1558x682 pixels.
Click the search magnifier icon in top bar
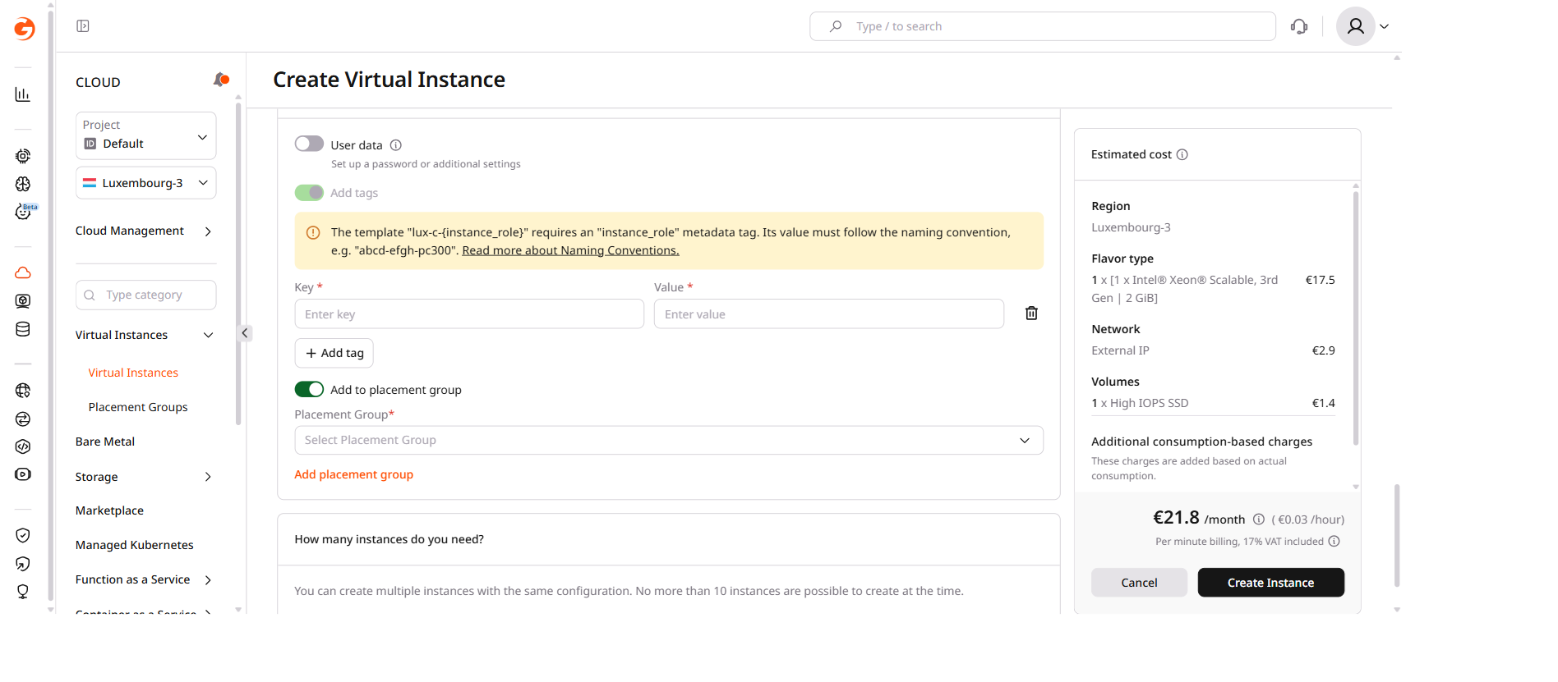(x=836, y=26)
